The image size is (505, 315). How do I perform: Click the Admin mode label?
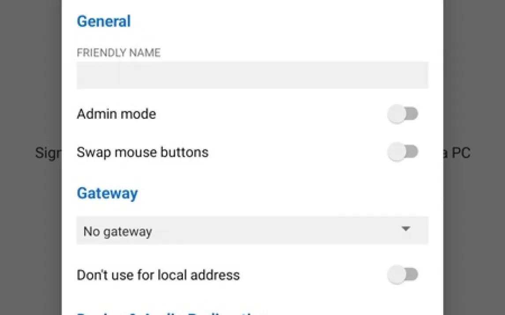pyautogui.click(x=116, y=114)
